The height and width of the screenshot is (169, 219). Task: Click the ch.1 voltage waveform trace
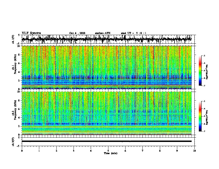pos(106,39)
